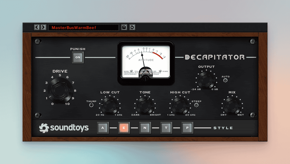Save preset with the disk icon

click(124, 27)
